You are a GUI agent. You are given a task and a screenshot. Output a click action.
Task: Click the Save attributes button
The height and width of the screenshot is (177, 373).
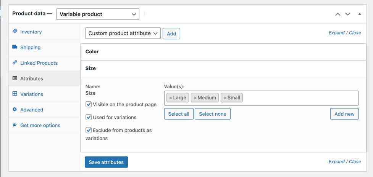107,162
